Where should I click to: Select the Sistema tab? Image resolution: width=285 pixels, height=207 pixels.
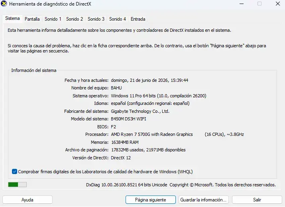point(12,18)
